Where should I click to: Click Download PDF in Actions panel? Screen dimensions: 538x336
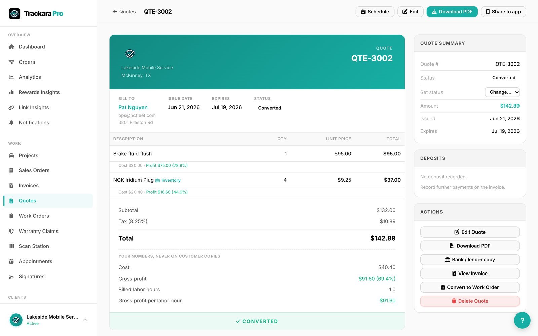tap(470, 246)
